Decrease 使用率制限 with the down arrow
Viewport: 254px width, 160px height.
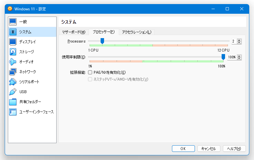239,58
